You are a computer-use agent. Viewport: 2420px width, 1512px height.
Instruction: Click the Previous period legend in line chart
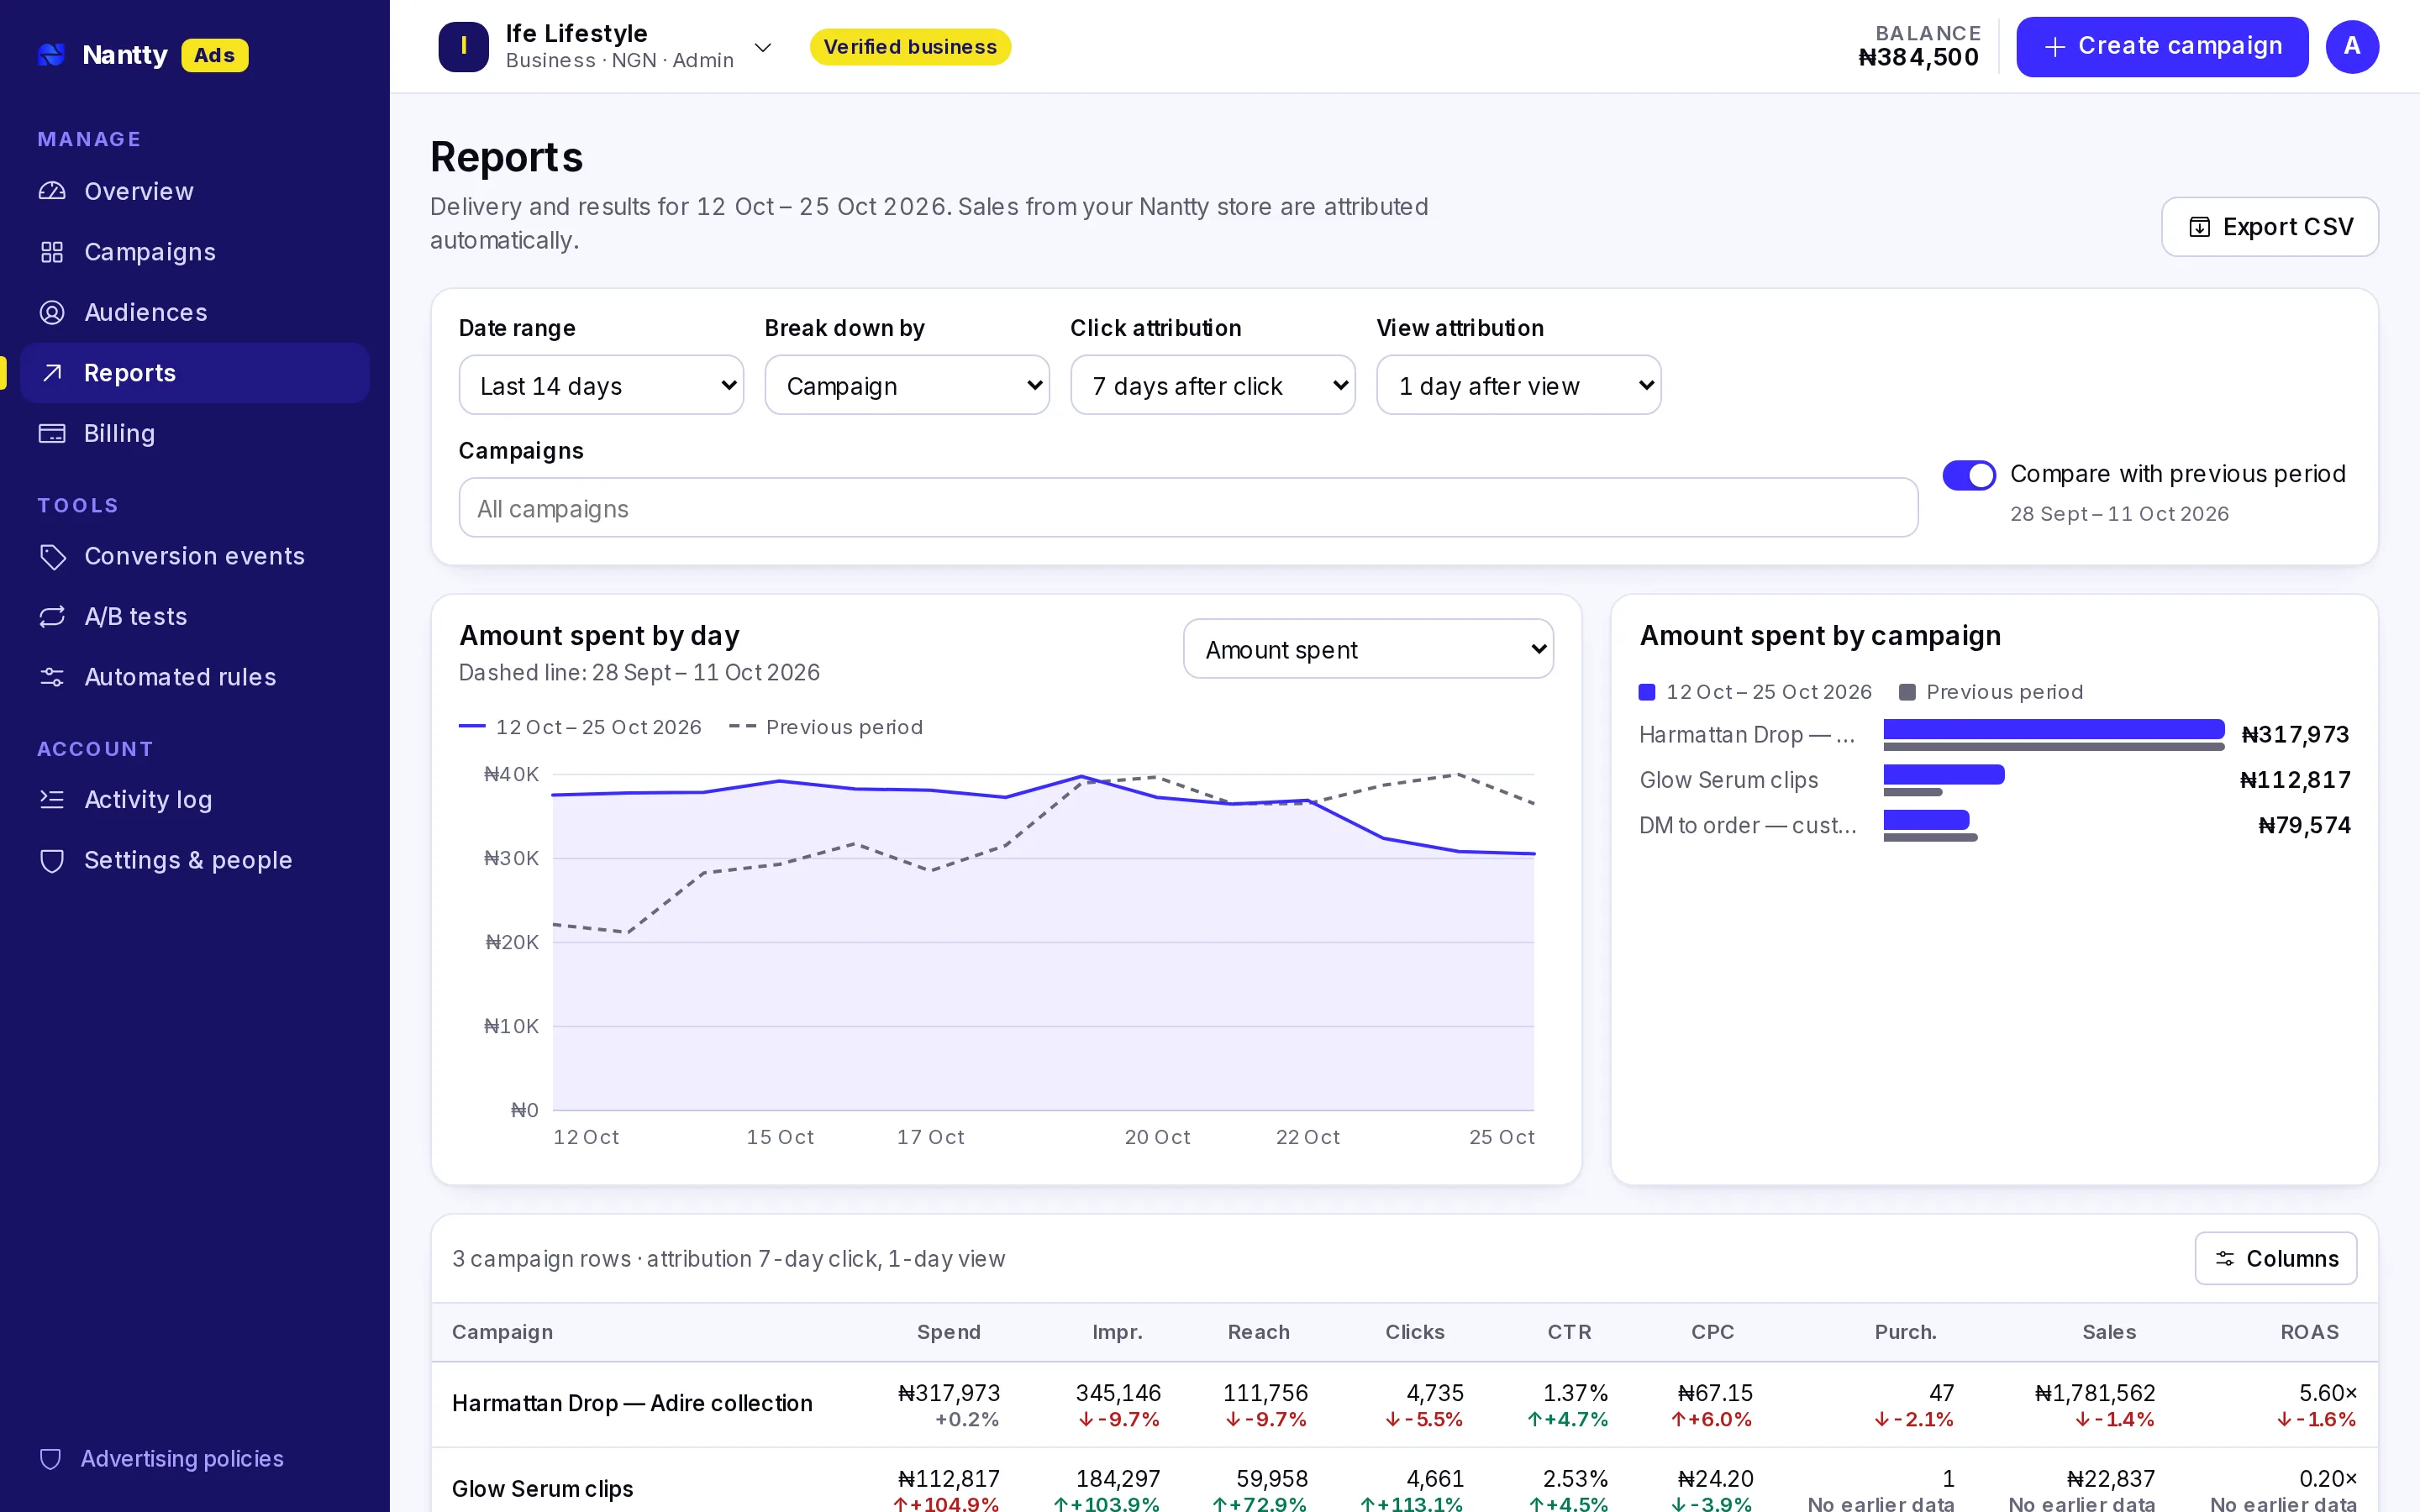pyautogui.click(x=826, y=727)
